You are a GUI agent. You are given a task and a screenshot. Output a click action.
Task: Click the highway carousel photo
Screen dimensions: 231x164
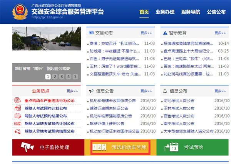[x=47, y=39]
